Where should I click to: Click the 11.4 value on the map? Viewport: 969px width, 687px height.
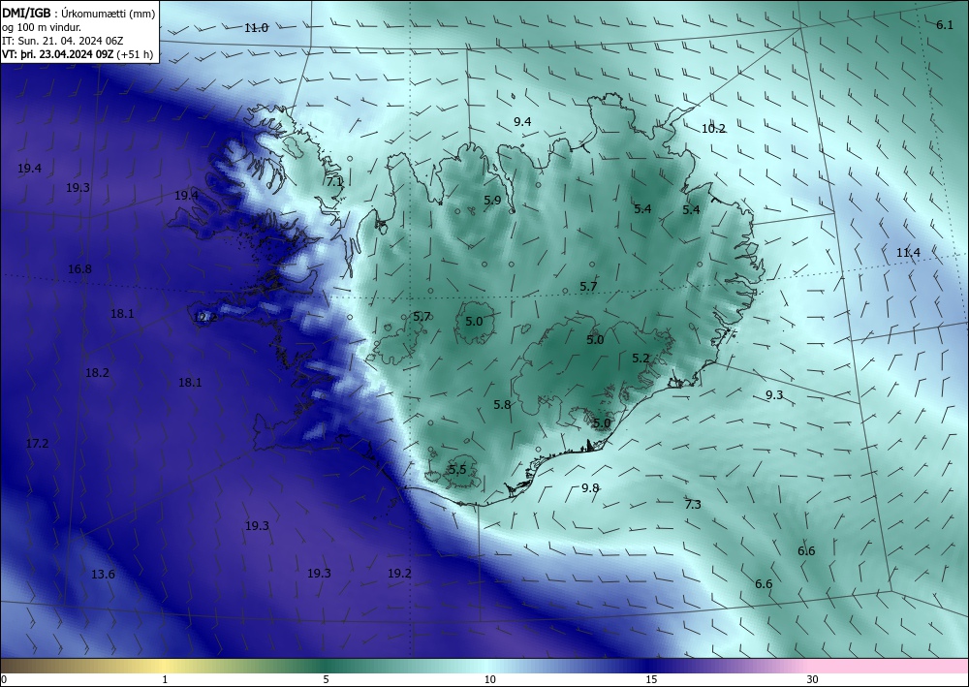coord(908,252)
